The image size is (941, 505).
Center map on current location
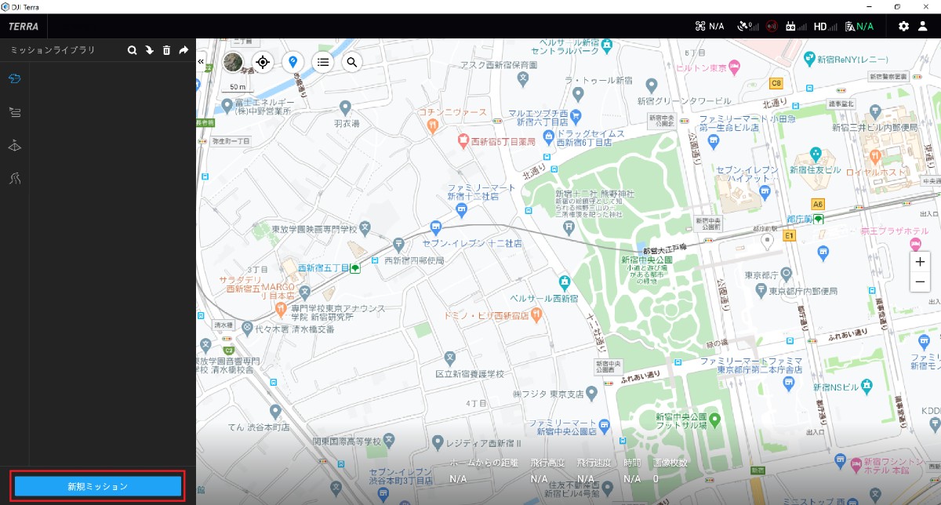click(263, 62)
